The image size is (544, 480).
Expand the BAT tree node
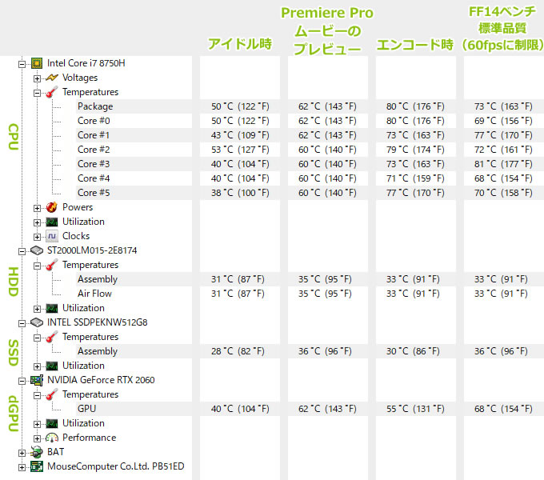(x=22, y=452)
